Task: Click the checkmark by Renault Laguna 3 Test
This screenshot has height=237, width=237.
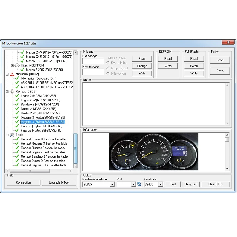Action: tap(17, 165)
